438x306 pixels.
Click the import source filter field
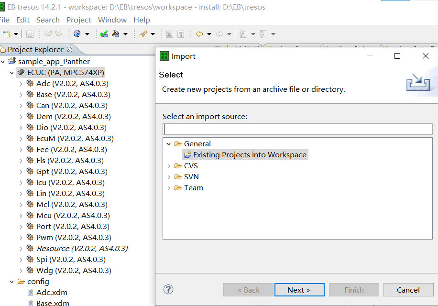pos(297,129)
